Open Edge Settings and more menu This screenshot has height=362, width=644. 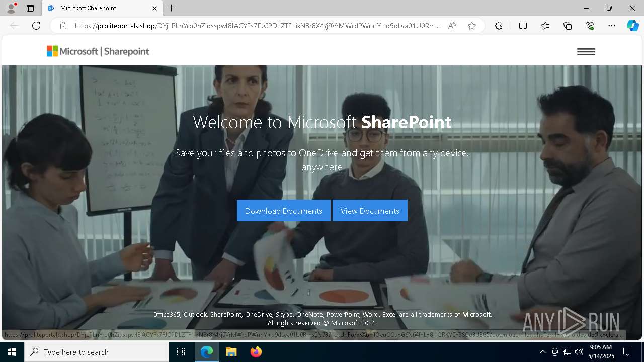(612, 26)
